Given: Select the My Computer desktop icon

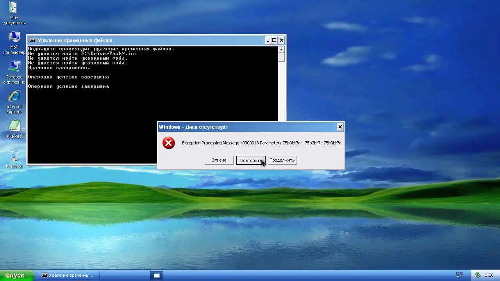Looking at the screenshot, I should click(x=14, y=43).
